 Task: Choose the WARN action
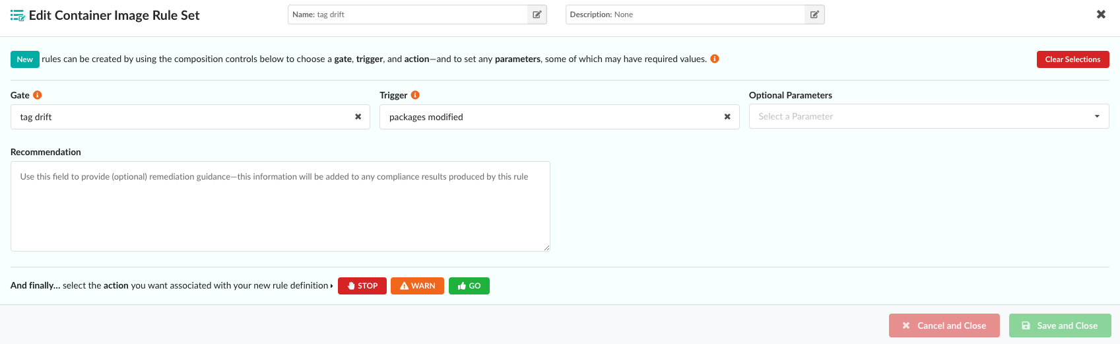417,286
